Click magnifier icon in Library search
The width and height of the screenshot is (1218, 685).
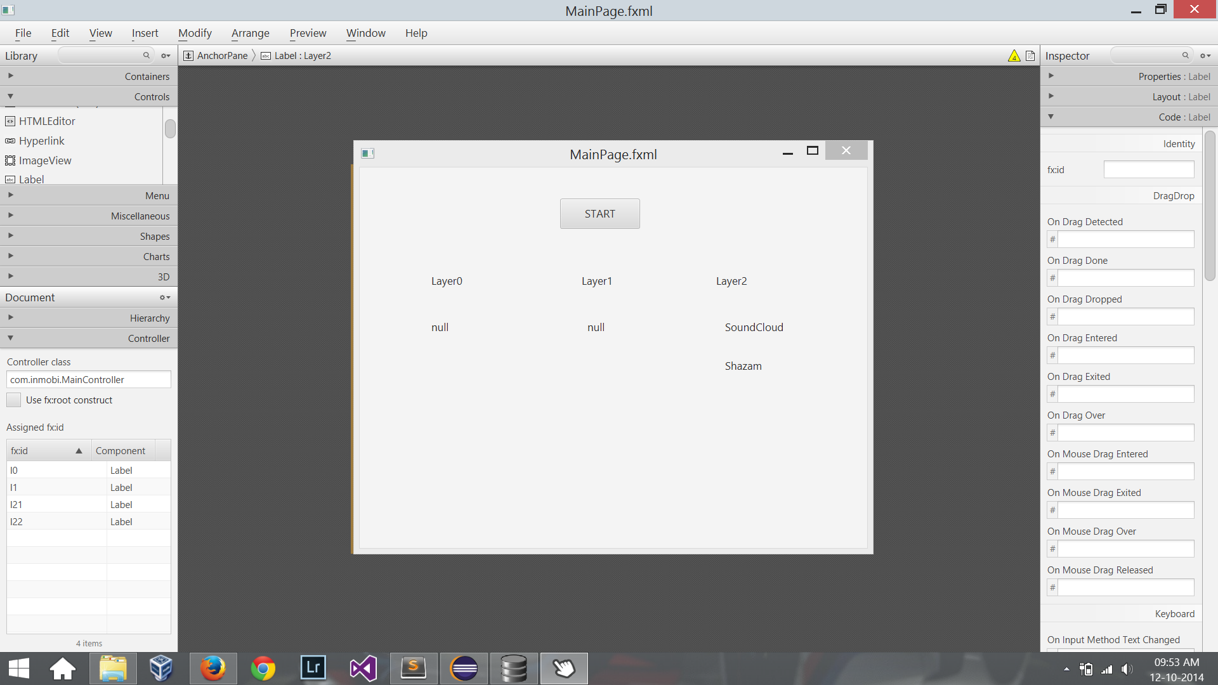point(146,55)
